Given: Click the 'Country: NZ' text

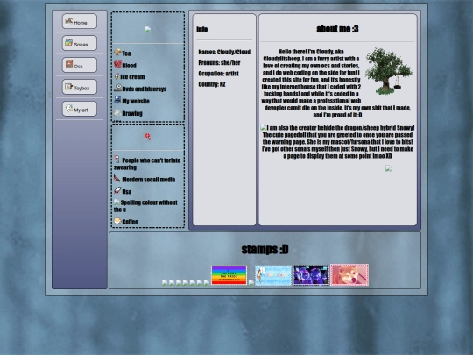Looking at the screenshot, I should pos(212,84).
